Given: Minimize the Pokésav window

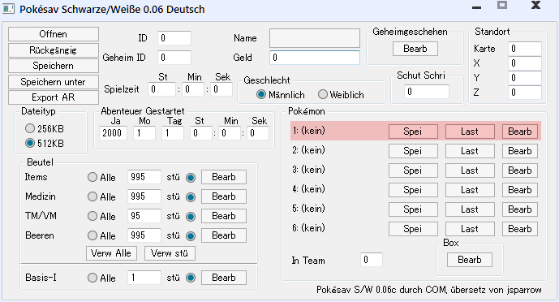Looking at the screenshot, I should (476, 7).
